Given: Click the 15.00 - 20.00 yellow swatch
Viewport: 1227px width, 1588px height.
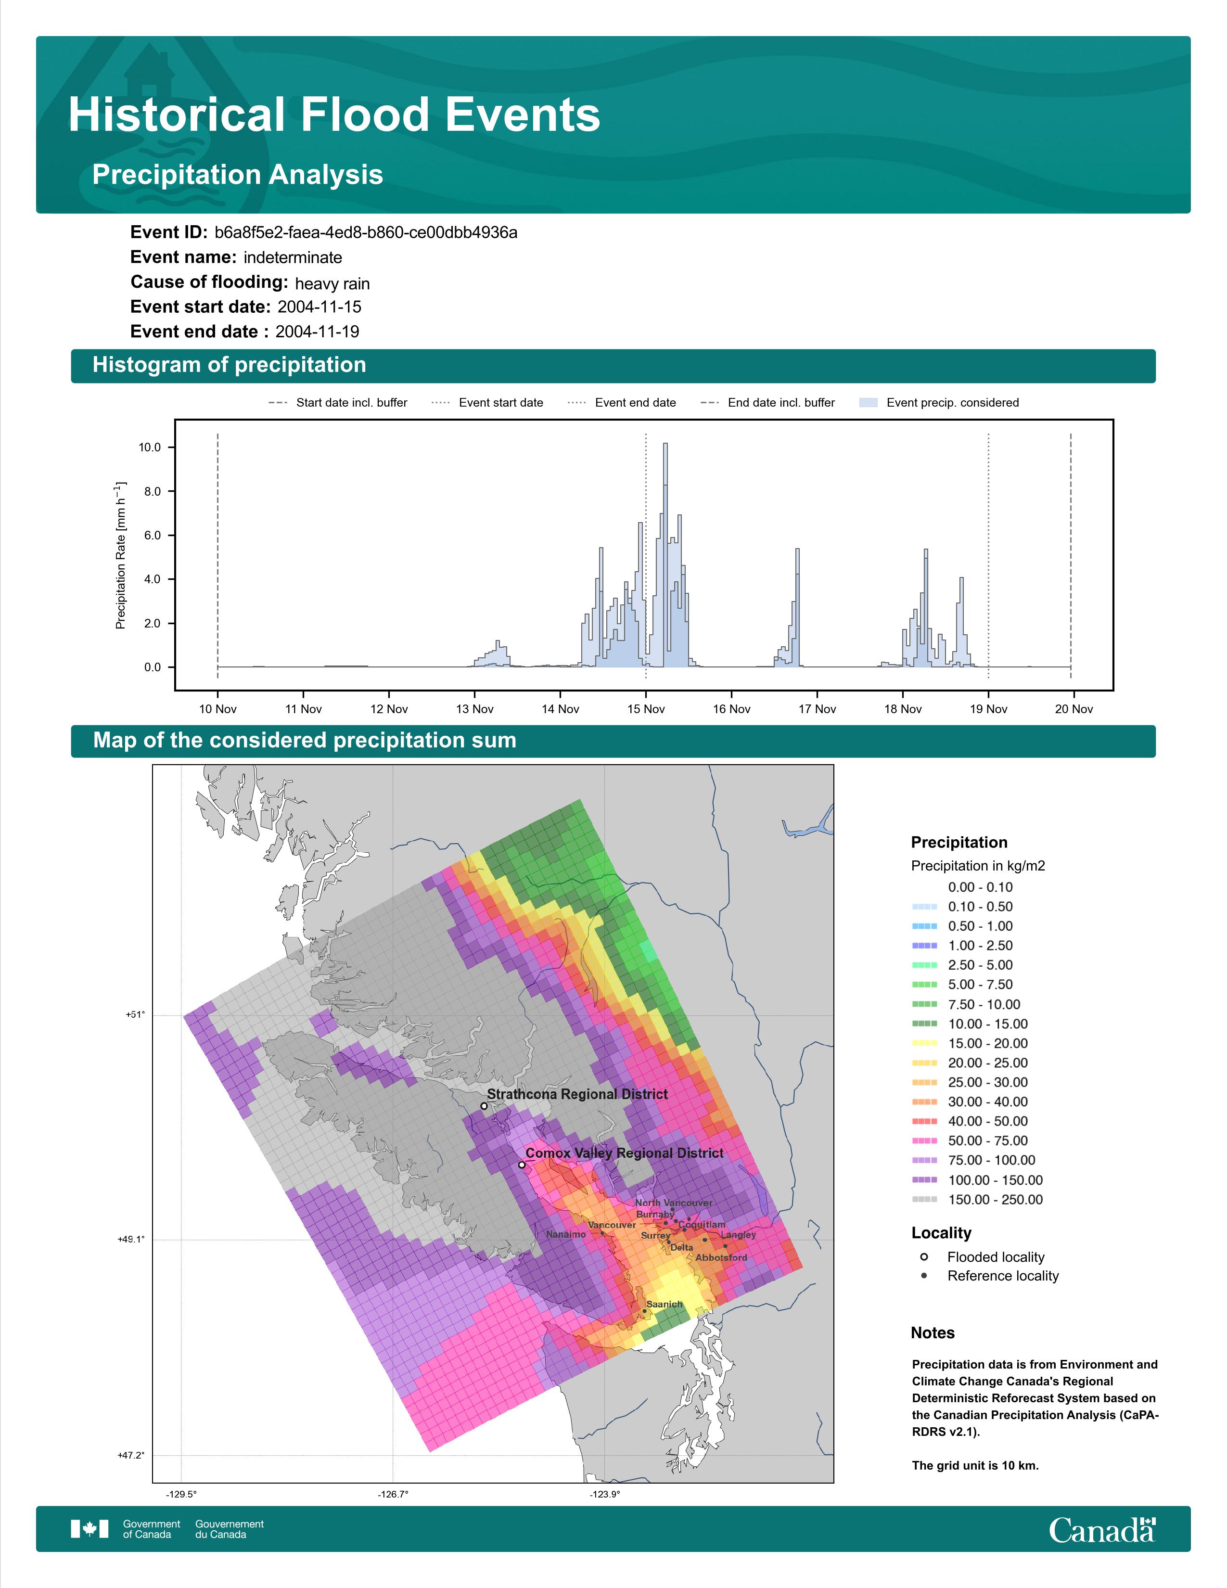Looking at the screenshot, I should point(924,1043).
